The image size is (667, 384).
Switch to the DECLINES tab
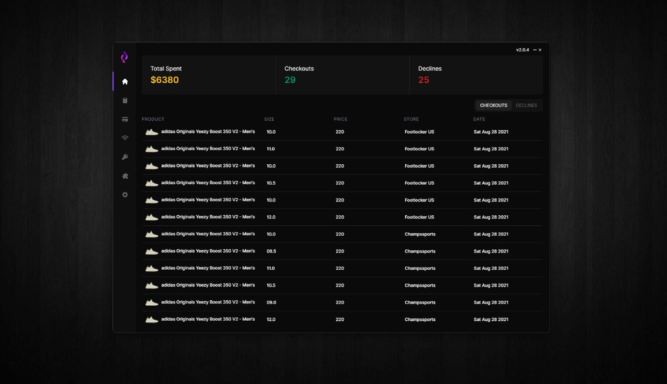pyautogui.click(x=526, y=105)
